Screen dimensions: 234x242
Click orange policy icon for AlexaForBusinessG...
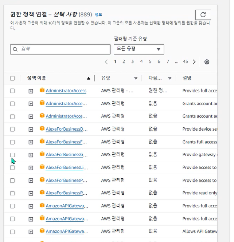42,154
